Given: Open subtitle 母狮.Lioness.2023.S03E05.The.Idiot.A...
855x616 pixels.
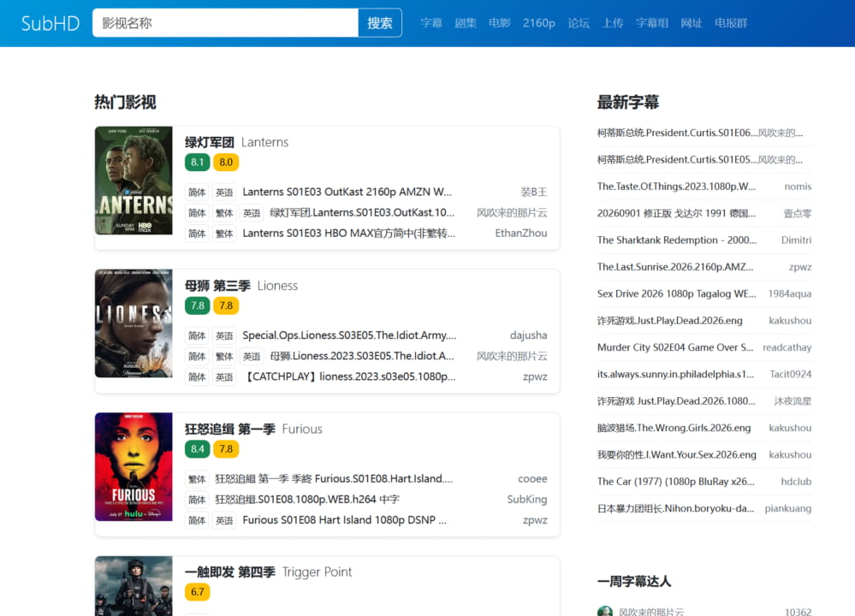Looking at the screenshot, I should coord(362,356).
